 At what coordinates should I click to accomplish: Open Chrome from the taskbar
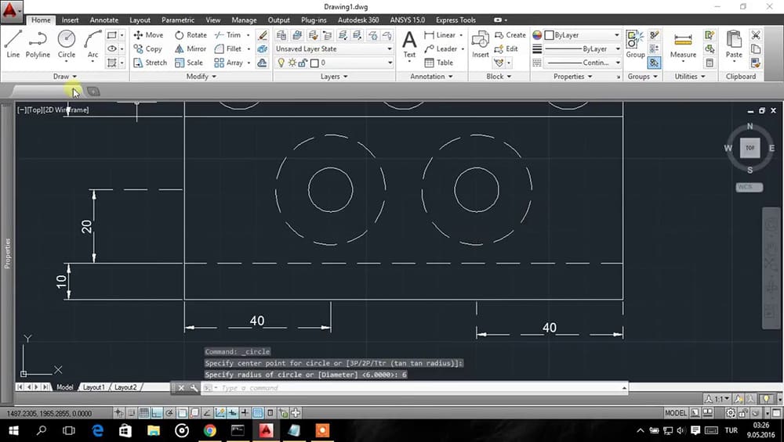click(x=210, y=430)
